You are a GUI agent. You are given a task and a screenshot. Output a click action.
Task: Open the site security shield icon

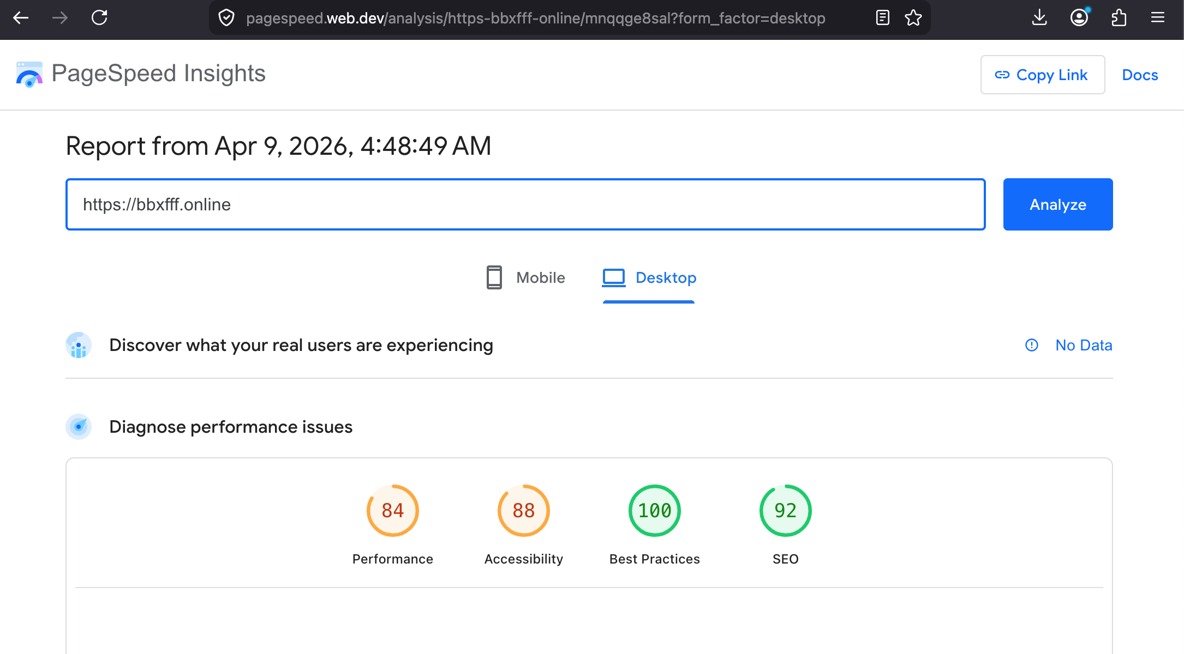(x=227, y=17)
